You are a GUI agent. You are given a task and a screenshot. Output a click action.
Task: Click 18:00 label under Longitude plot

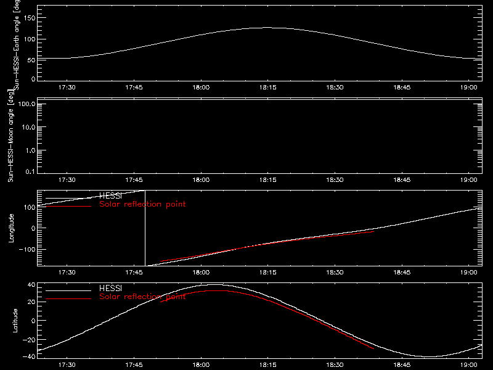coord(201,272)
